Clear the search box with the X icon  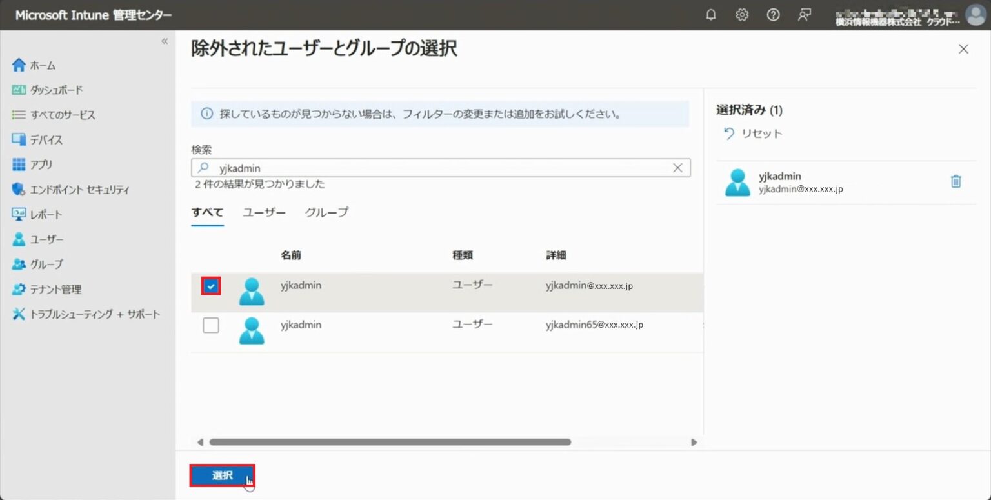point(677,168)
